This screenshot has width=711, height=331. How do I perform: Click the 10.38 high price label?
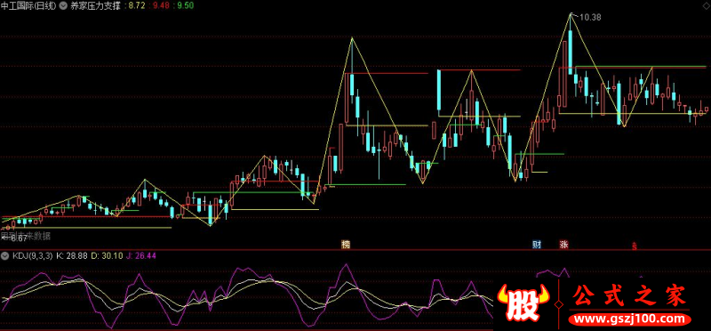click(590, 18)
